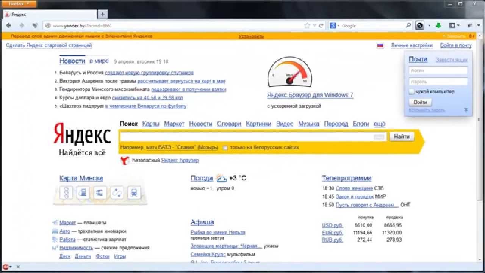The height and width of the screenshot is (273, 485).
Task: Click the keyboard icon inside Yandex search field
Action: (379, 137)
